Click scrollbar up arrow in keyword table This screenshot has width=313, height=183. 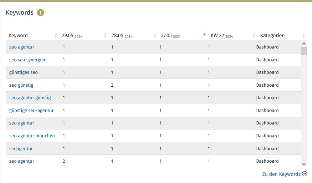coord(304,44)
